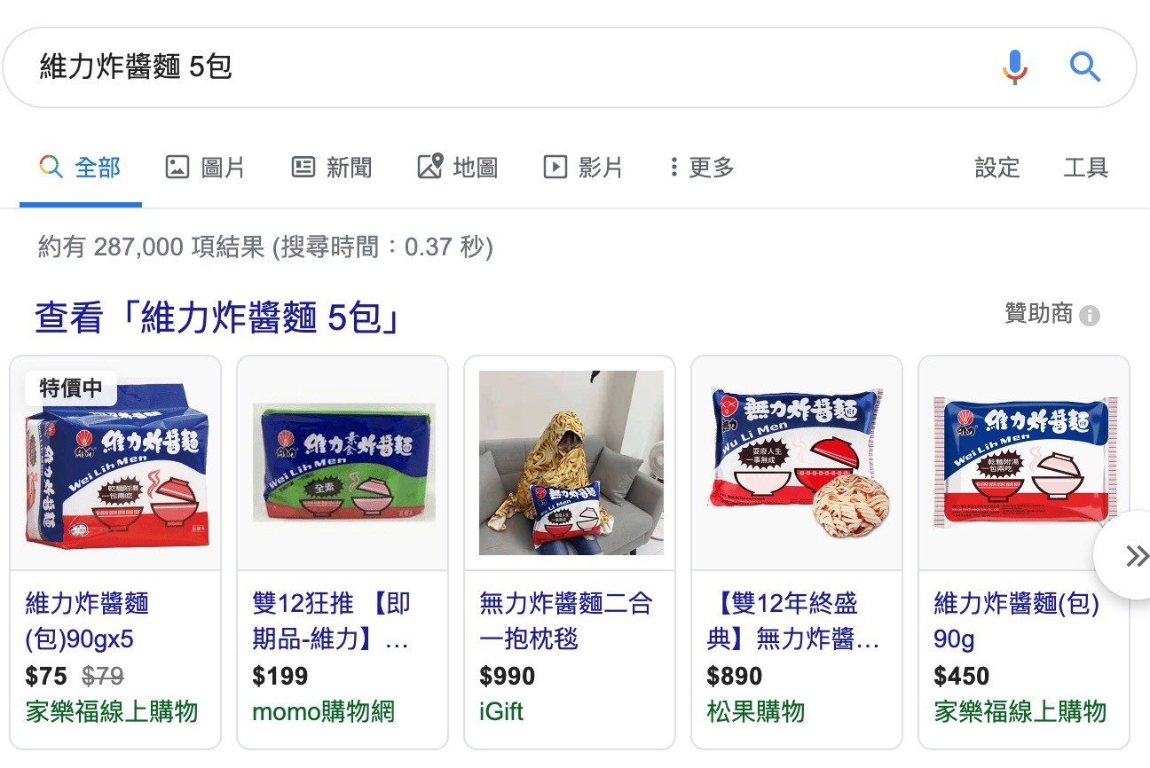Click the blue magnifier search icon
Image resolution: width=1150 pixels, height=768 pixels.
(x=1084, y=67)
